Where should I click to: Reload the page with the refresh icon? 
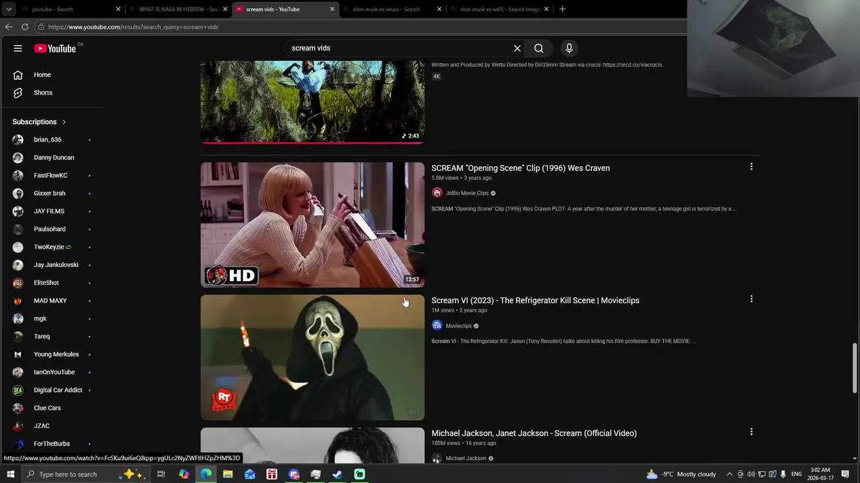point(25,27)
